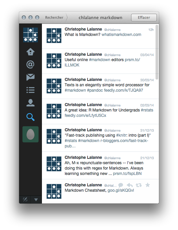Image resolution: width=178 pixels, height=230 pixels.
Task: Select the top account avatar in sidebar
Action: [31, 35]
